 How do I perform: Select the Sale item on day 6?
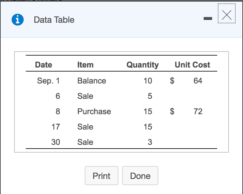85,96
